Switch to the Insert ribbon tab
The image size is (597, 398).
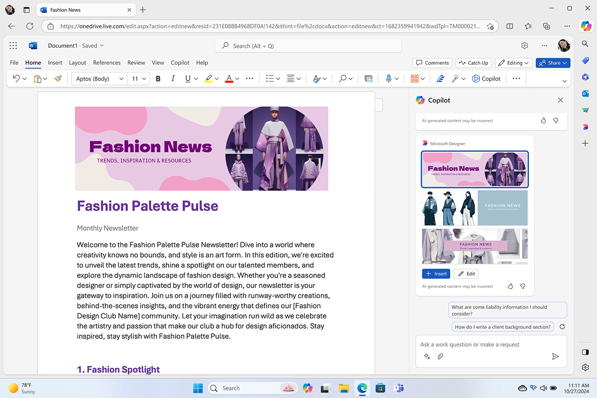[x=55, y=63]
